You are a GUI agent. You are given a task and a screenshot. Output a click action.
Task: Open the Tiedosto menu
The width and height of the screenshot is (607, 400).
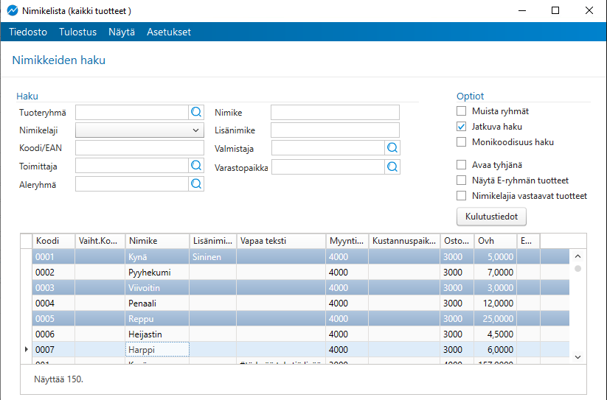tap(28, 32)
